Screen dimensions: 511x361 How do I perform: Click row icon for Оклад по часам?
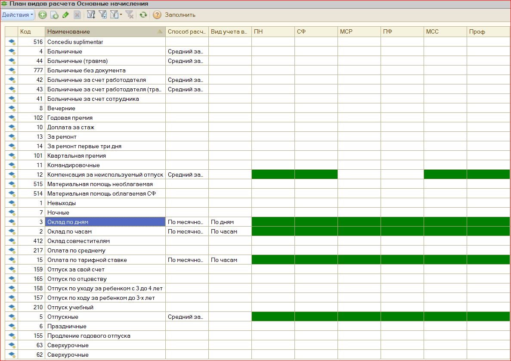(x=12, y=231)
